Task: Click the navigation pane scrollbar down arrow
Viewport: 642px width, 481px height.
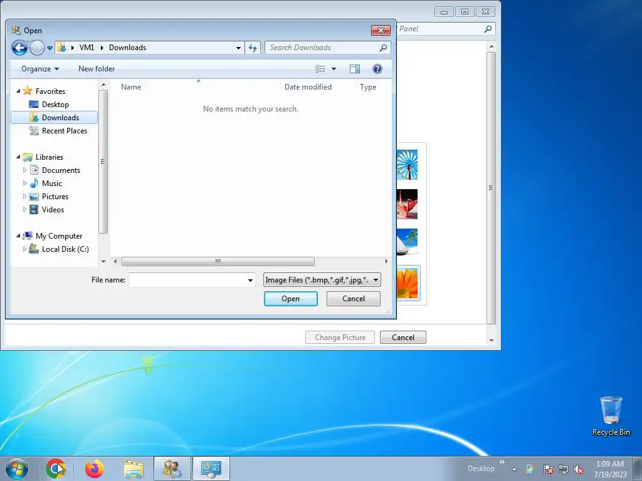Action: (x=103, y=261)
